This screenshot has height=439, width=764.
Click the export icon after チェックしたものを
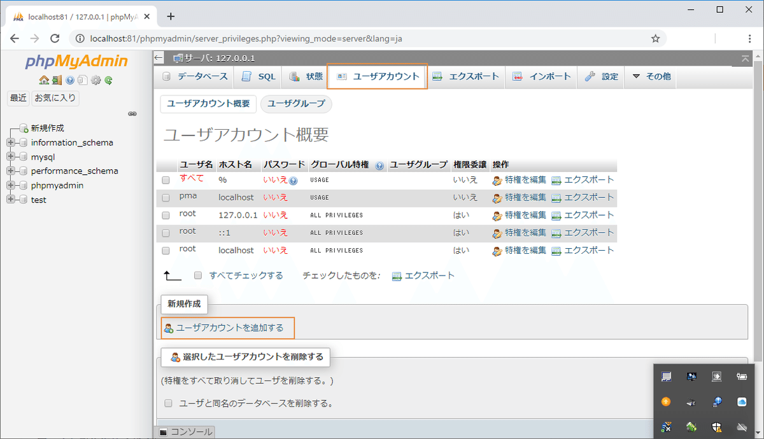coord(397,276)
